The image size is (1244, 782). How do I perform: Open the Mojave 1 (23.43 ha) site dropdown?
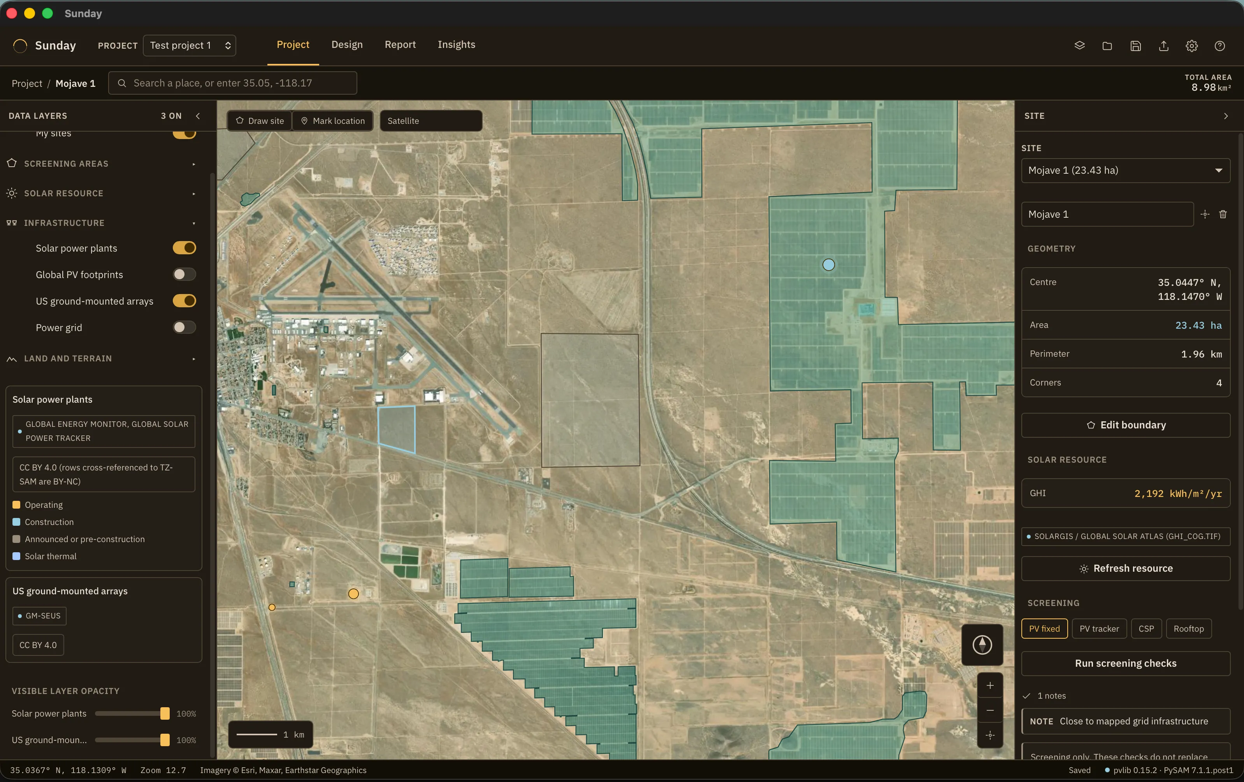pos(1125,170)
